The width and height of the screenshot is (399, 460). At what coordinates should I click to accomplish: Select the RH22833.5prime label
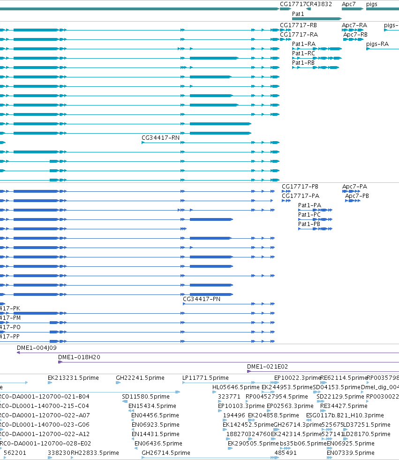click(95, 453)
